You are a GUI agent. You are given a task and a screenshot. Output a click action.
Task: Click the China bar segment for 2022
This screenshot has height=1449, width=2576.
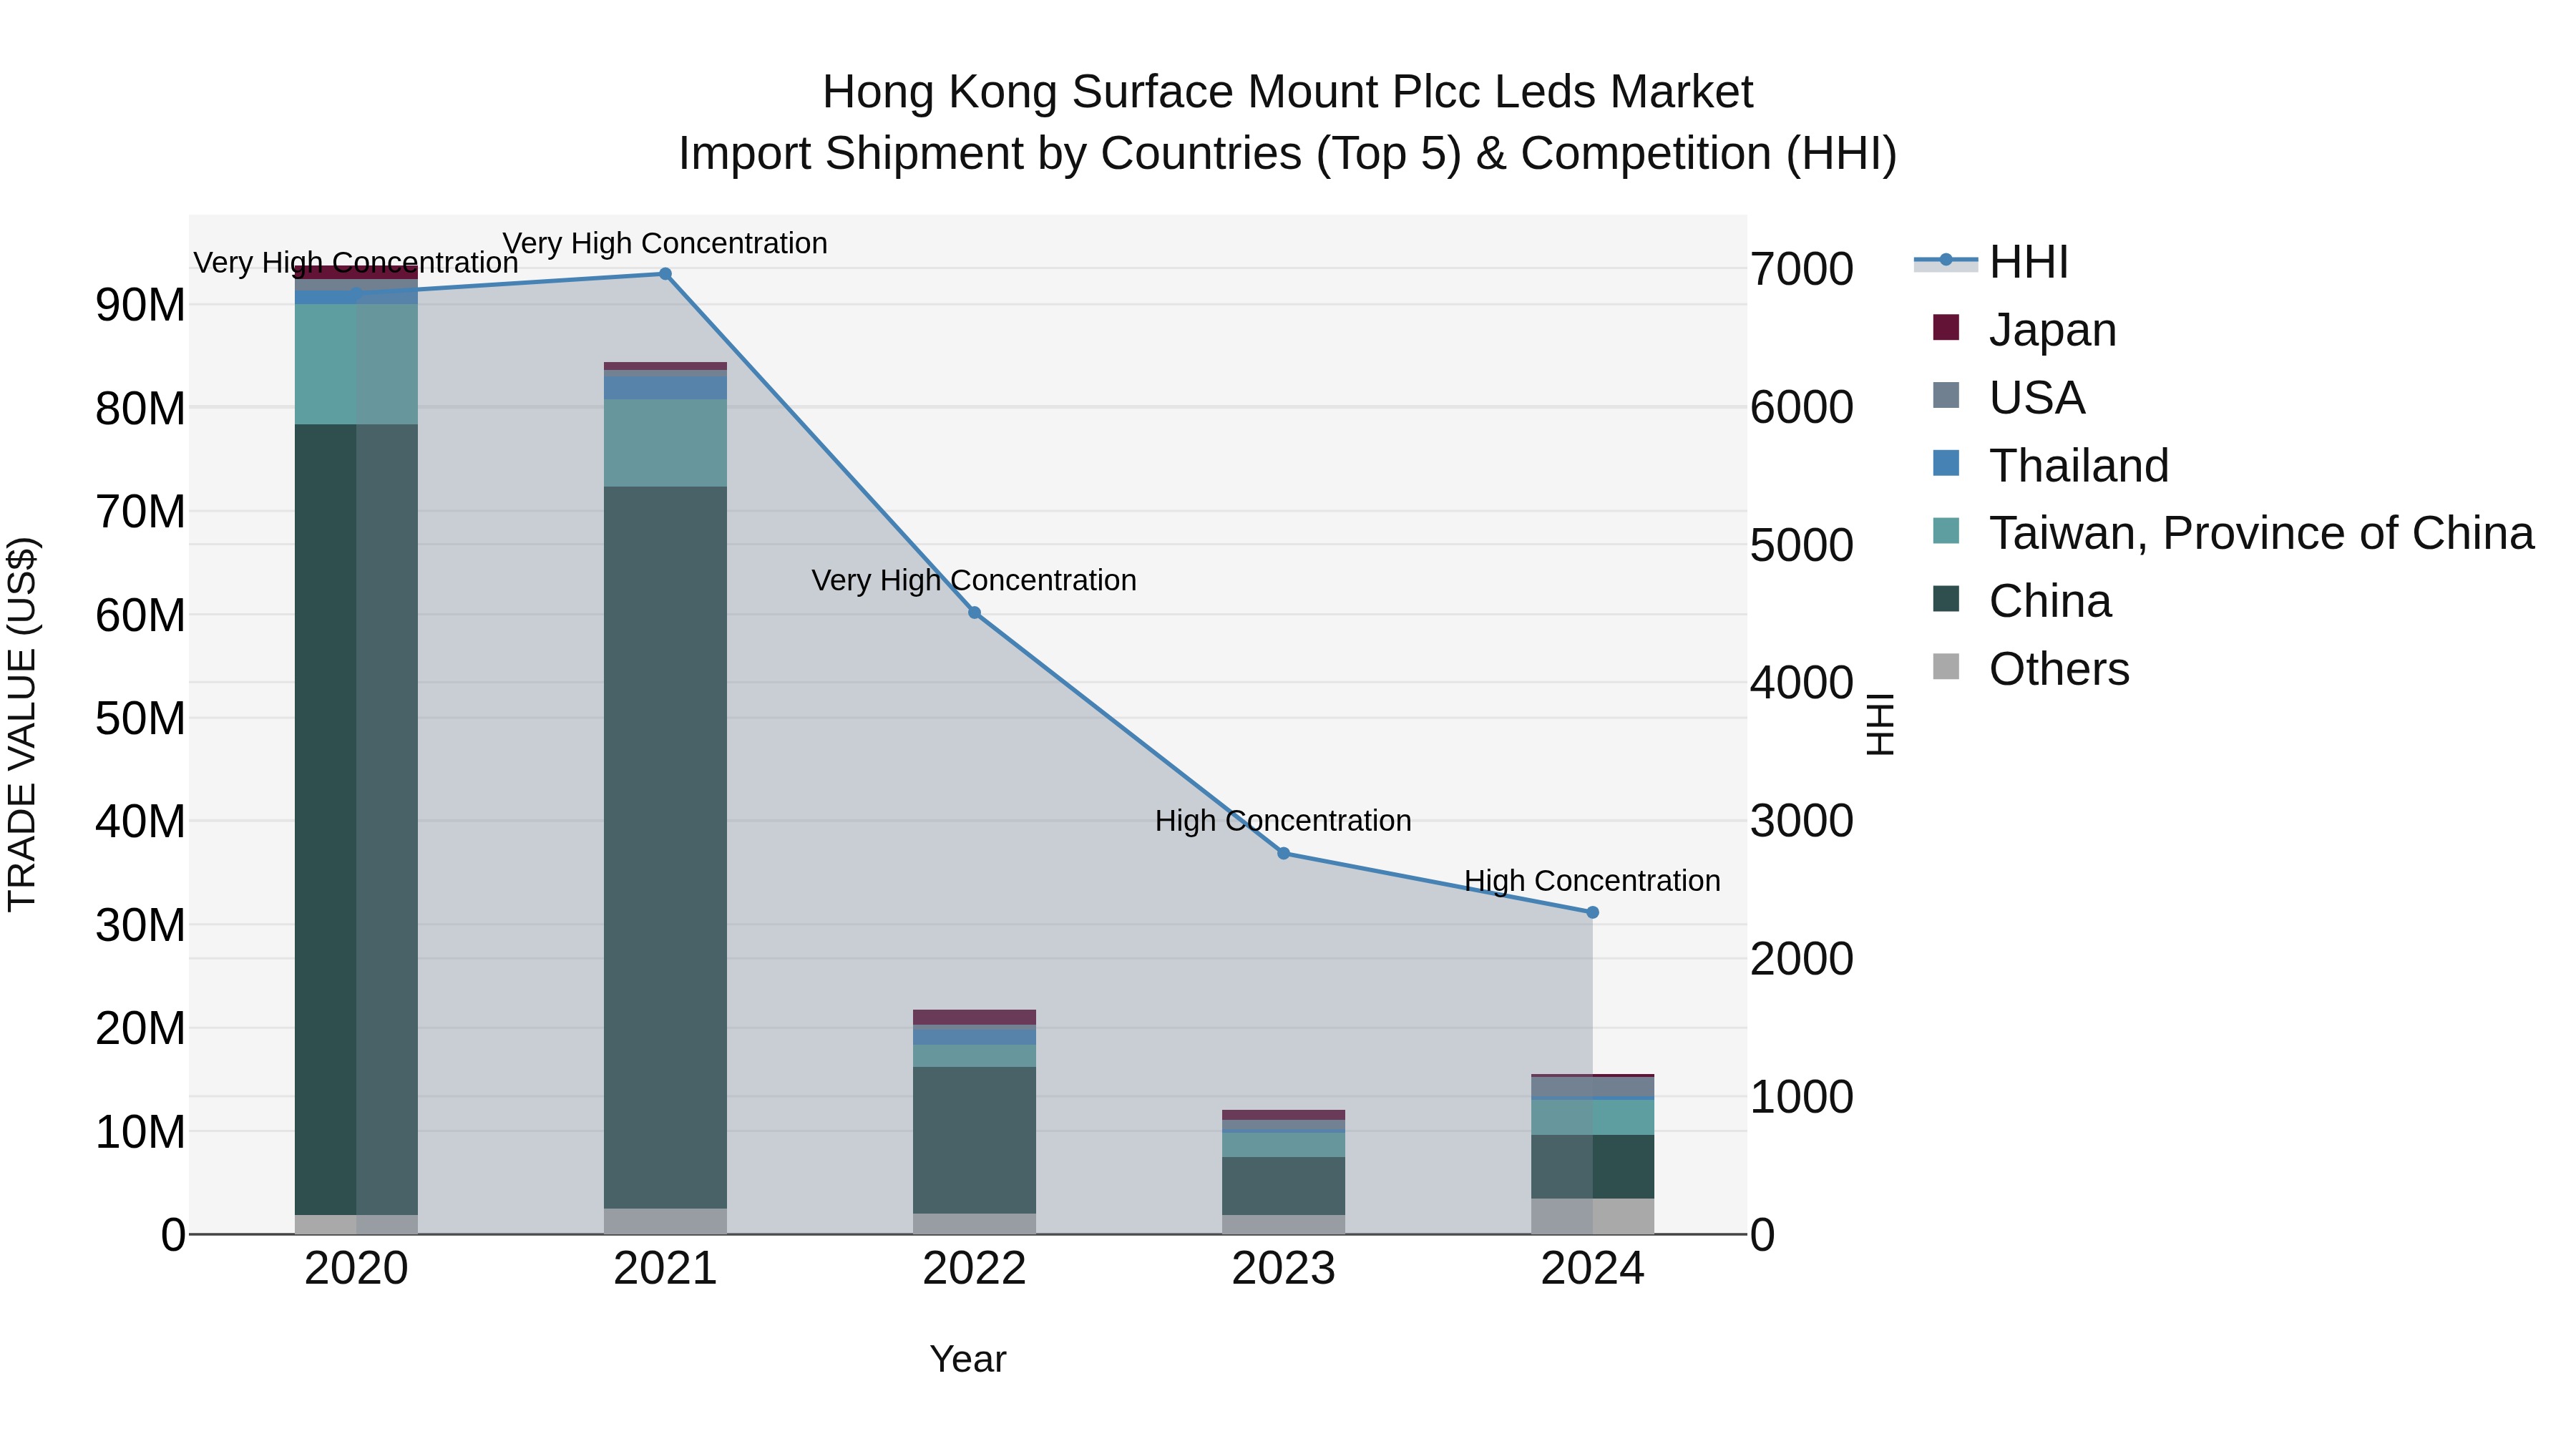[x=975, y=1140]
